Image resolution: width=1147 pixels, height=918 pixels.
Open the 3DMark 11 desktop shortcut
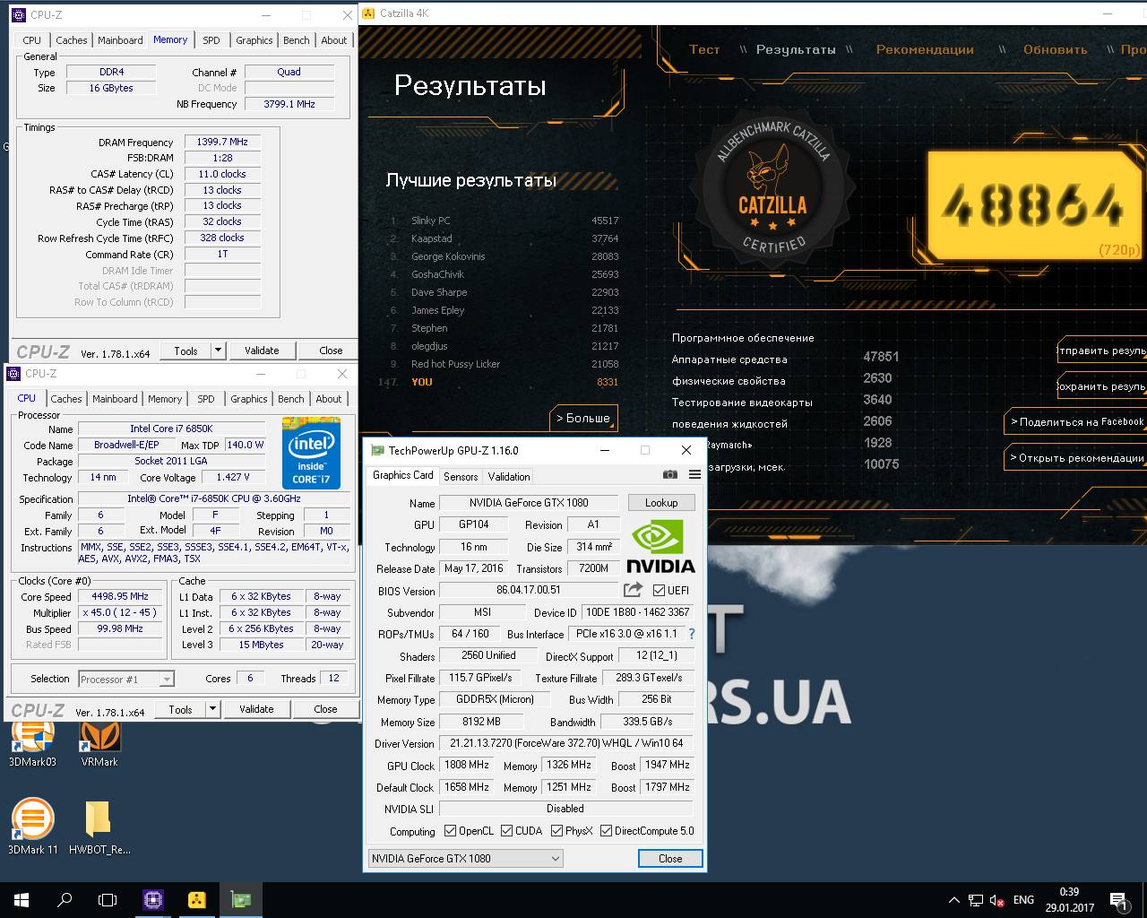pyautogui.click(x=32, y=826)
